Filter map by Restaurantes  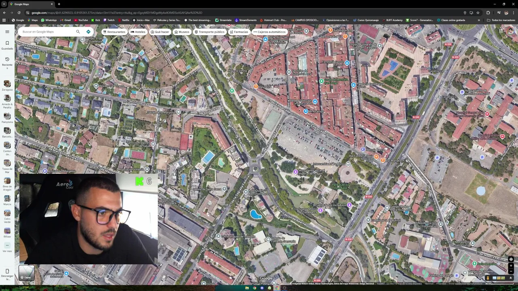[114, 32]
